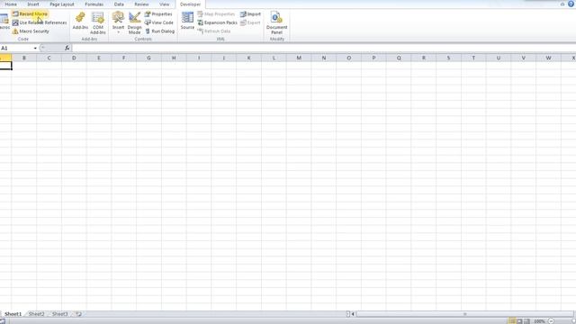Click the 100% zoom level

(539, 321)
